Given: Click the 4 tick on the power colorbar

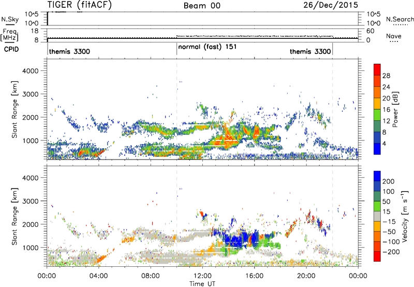Looking at the screenshot, I should point(384,143).
